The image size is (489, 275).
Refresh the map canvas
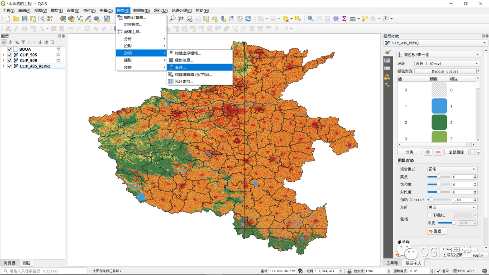tap(248, 19)
